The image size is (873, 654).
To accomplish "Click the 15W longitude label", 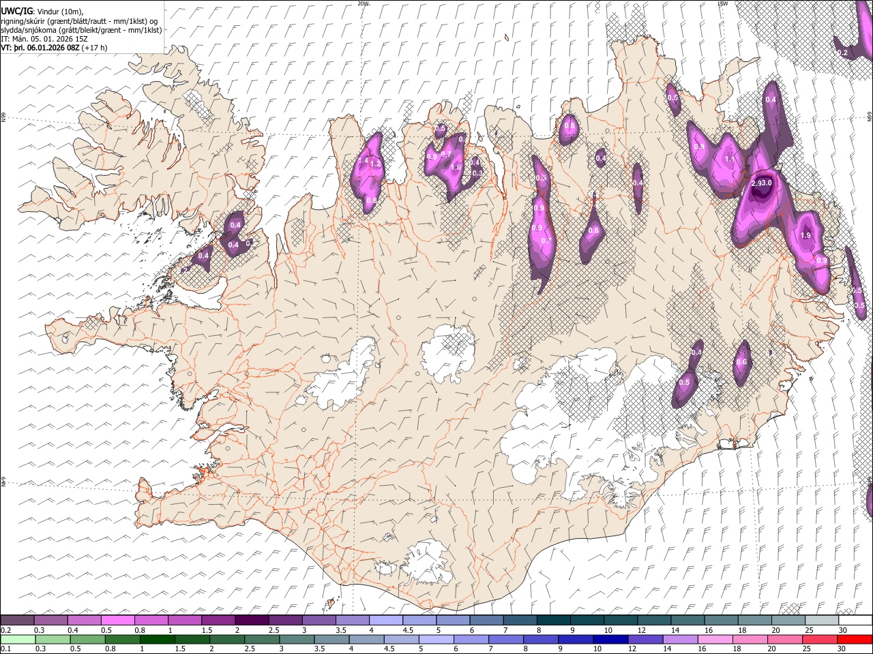I will click(722, 3).
